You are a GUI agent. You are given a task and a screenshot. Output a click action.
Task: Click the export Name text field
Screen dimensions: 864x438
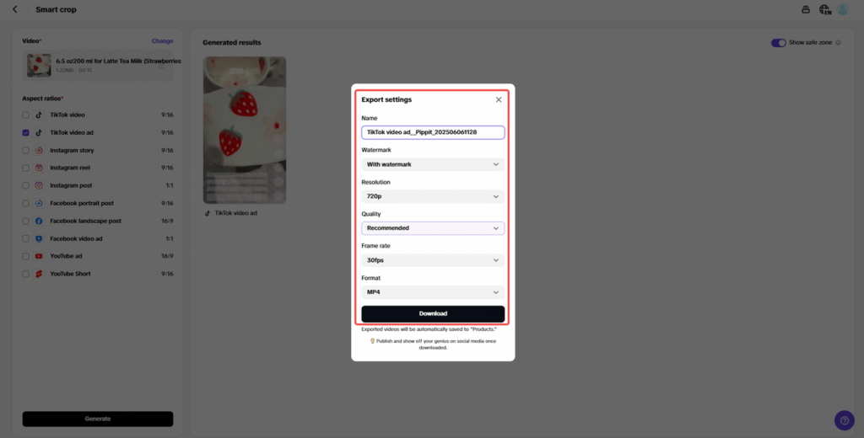433,132
